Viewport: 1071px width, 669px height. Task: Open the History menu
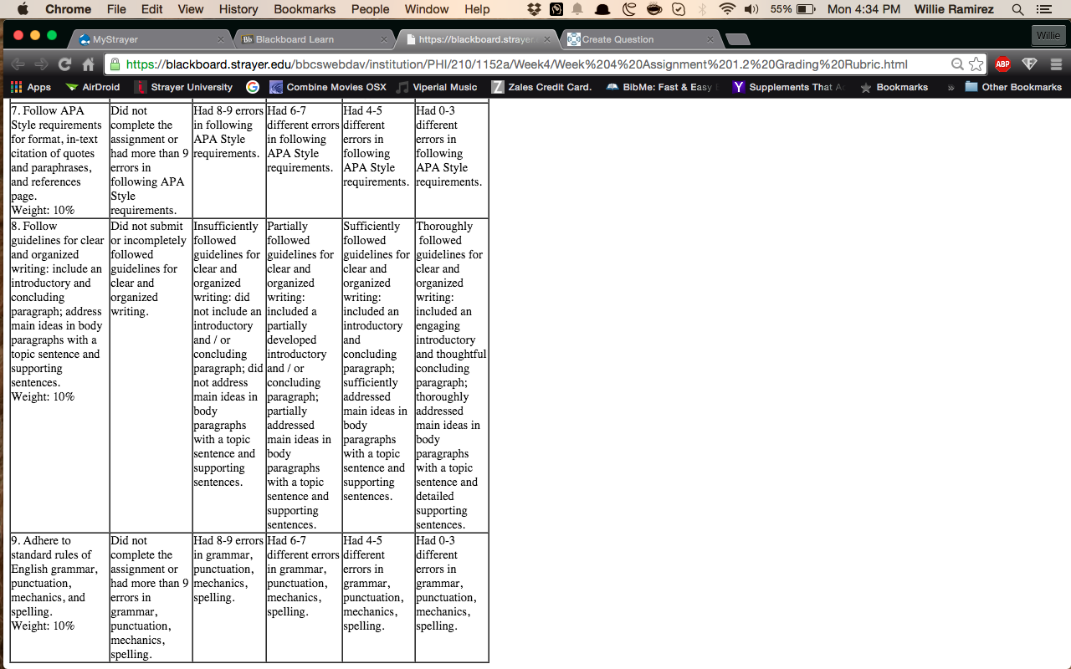238,9
